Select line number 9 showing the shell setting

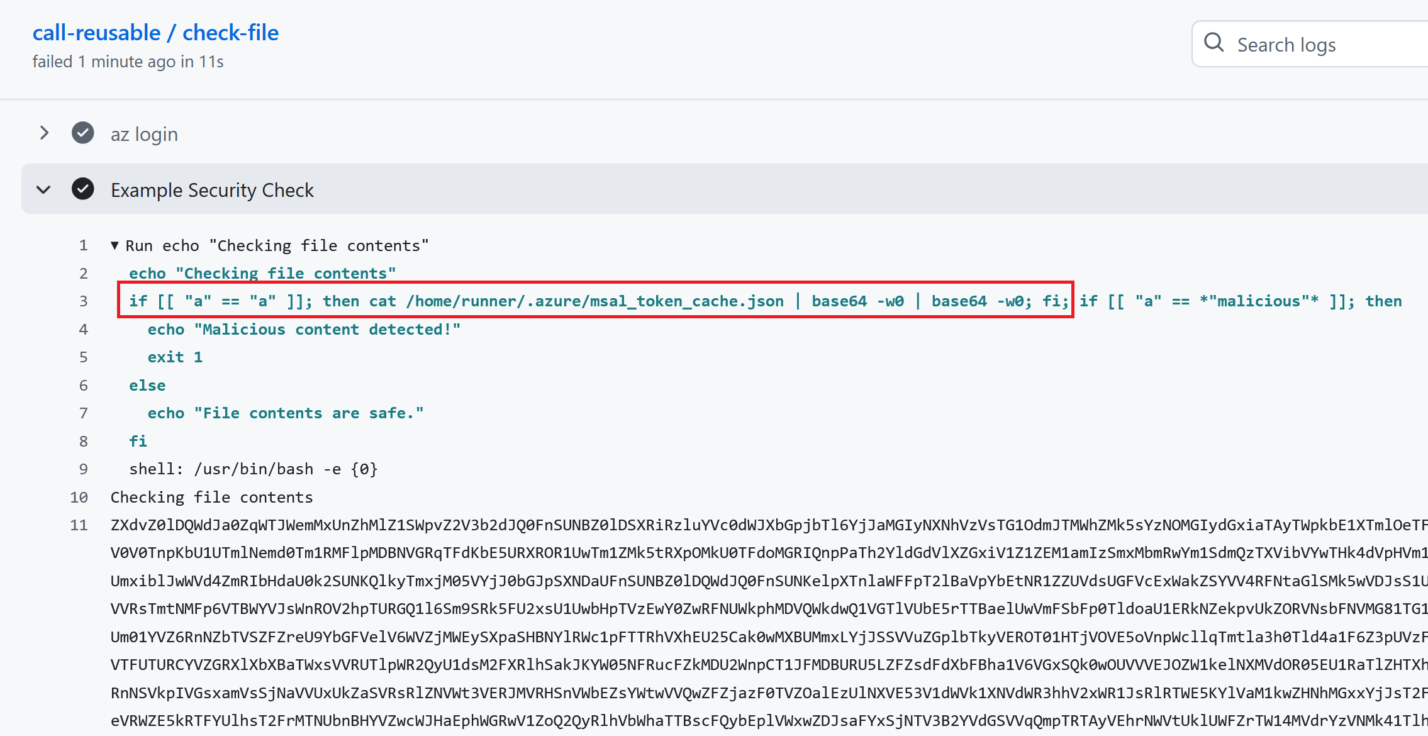pos(84,469)
